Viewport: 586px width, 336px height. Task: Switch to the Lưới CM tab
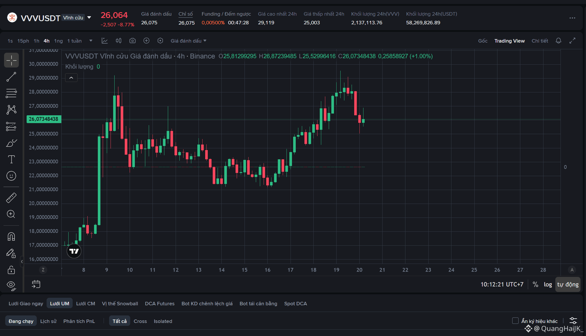86,304
